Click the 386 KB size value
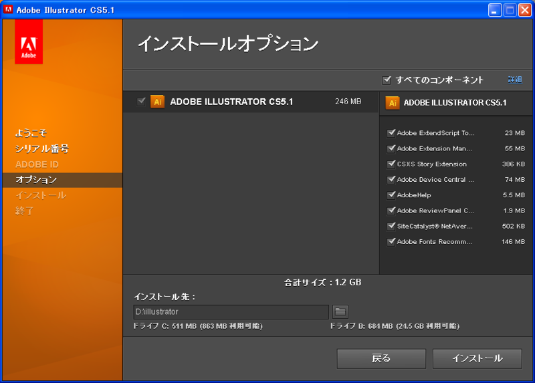This screenshot has width=535, height=383. pos(514,164)
